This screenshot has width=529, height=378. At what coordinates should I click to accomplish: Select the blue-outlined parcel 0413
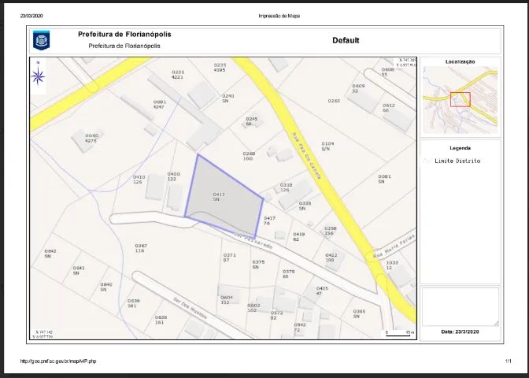pos(224,193)
